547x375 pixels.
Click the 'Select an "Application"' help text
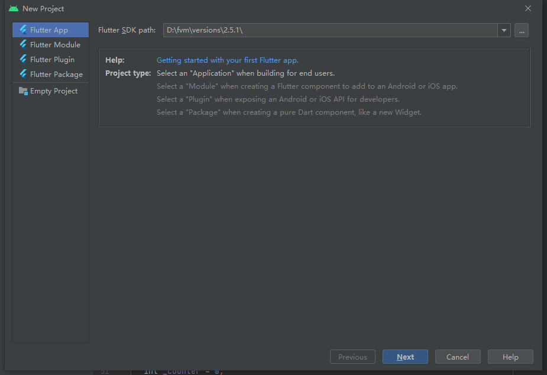pos(245,73)
